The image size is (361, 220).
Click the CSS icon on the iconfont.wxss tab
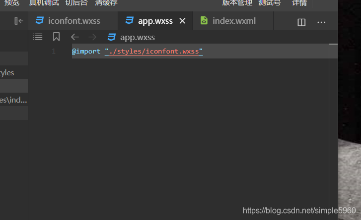pos(40,20)
